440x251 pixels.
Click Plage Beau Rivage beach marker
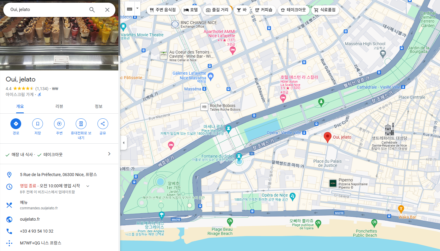click(230, 222)
